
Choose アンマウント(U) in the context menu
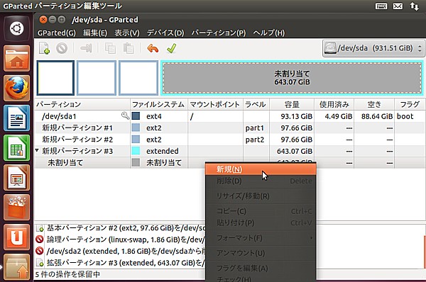tap(261, 253)
